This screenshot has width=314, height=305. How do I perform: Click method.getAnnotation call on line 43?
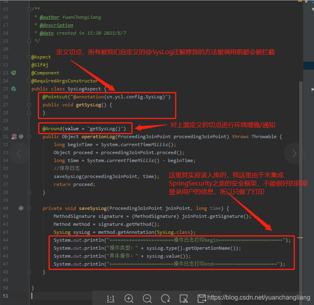click(145, 232)
